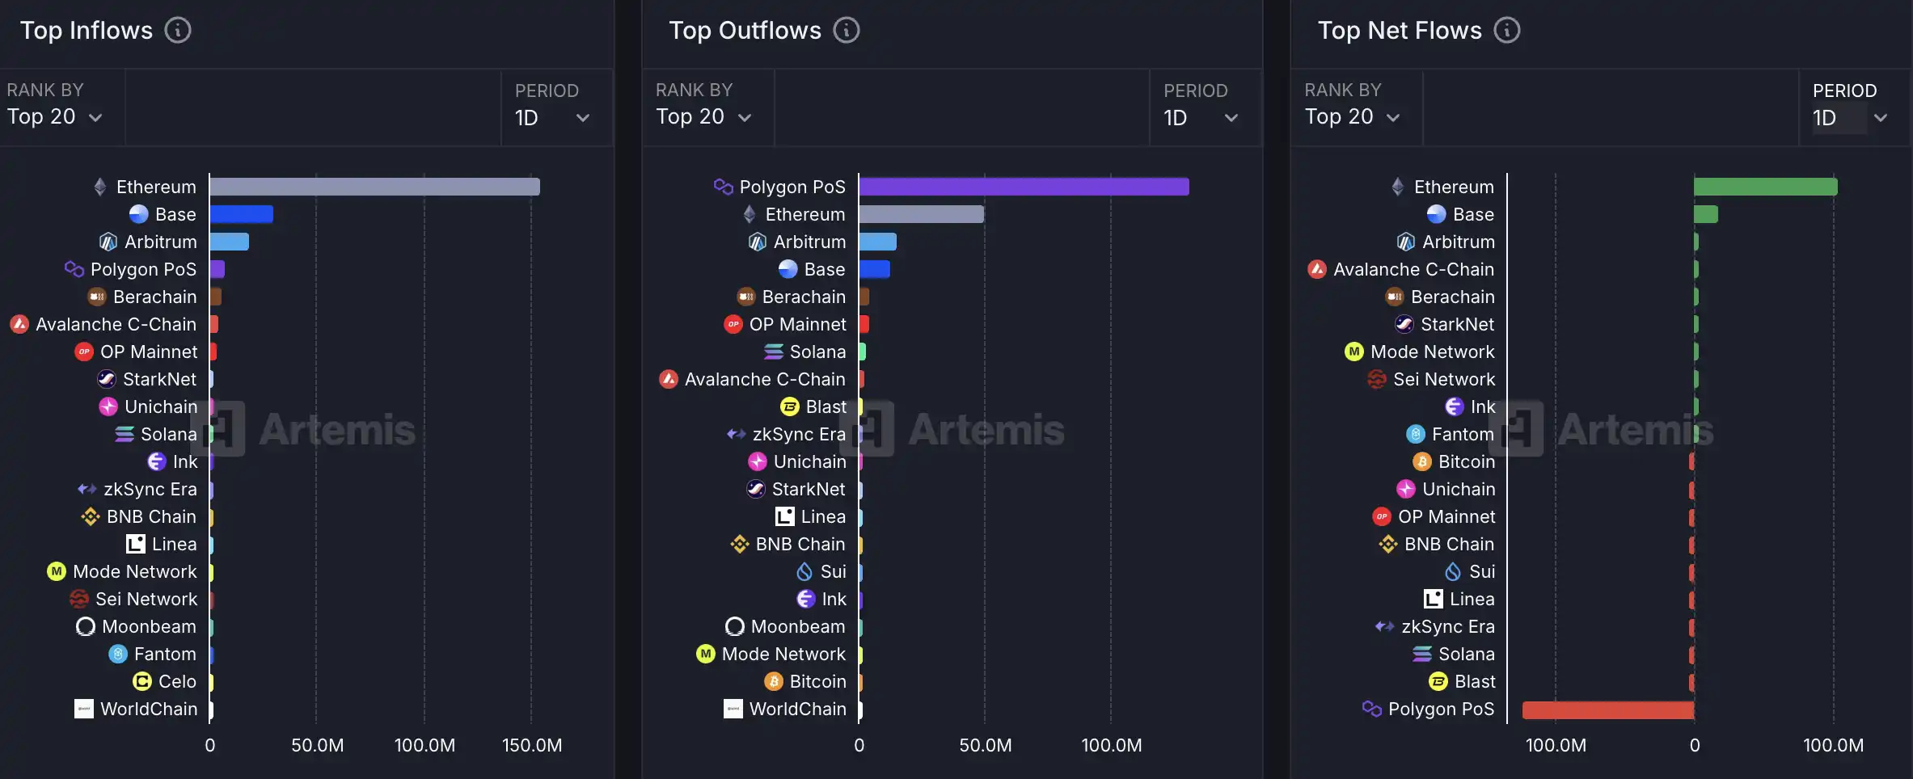The height and width of the screenshot is (779, 1913).
Task: Click 'Solana' label in Top Inflows
Action: click(x=169, y=434)
